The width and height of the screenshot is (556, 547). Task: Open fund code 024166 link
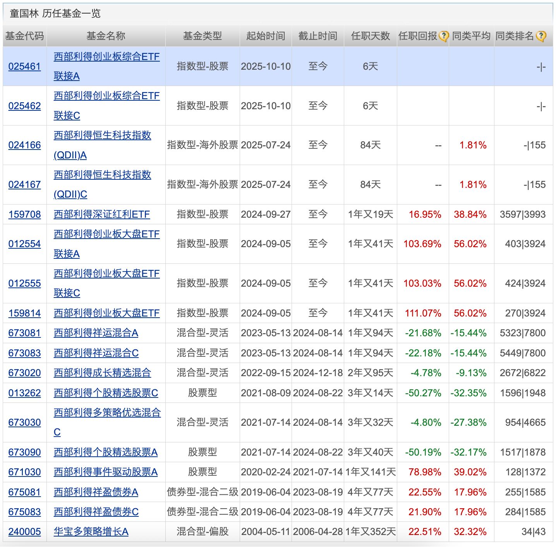[24, 145]
